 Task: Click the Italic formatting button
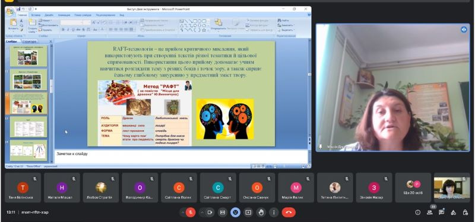tap(68, 30)
